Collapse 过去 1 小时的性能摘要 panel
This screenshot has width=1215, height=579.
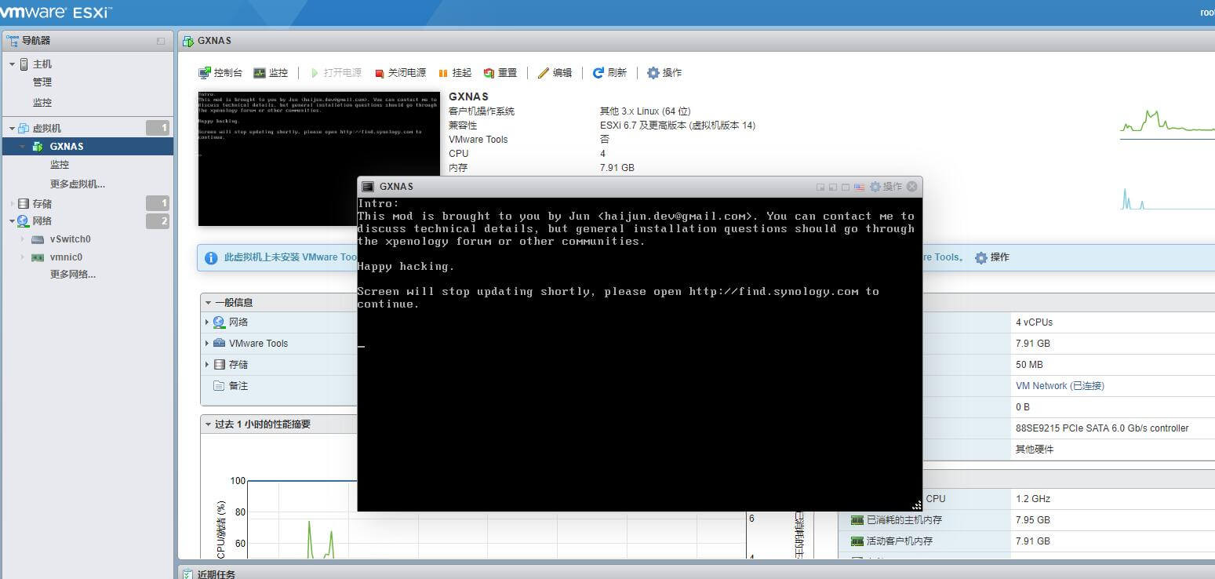click(208, 424)
